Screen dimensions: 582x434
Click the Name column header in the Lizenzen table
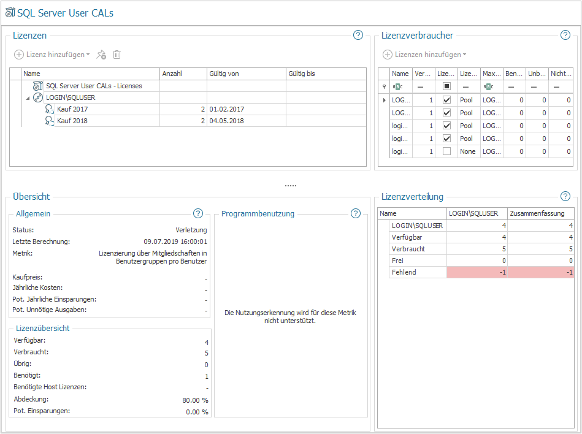tap(90, 74)
